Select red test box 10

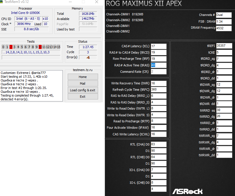click(x=40, y=47)
